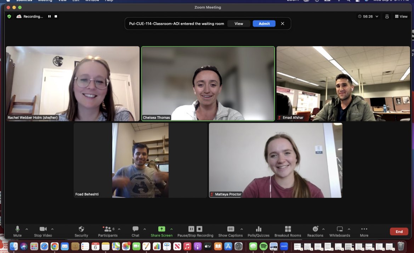Stop video with the camera icon
Viewport: 414px width, 253px height.
43,231
